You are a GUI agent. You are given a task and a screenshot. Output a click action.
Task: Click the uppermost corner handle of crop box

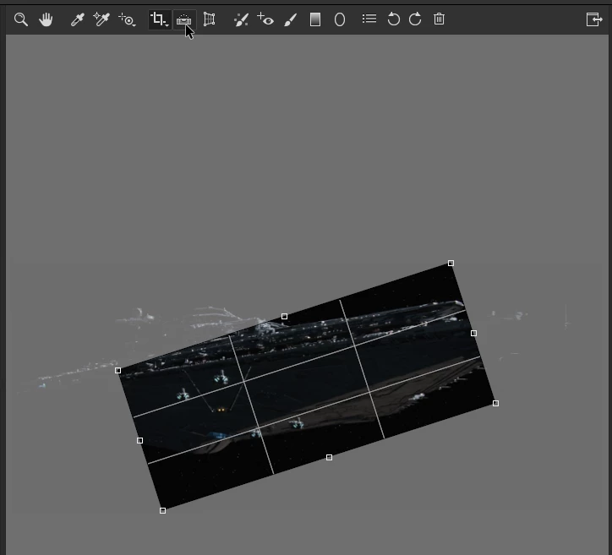(x=451, y=264)
